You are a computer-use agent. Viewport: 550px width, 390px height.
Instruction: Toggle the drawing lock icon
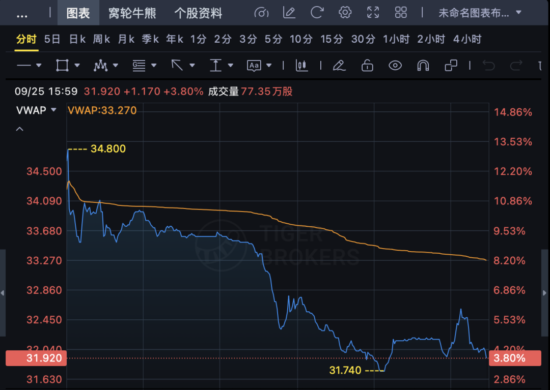pyautogui.click(x=367, y=65)
